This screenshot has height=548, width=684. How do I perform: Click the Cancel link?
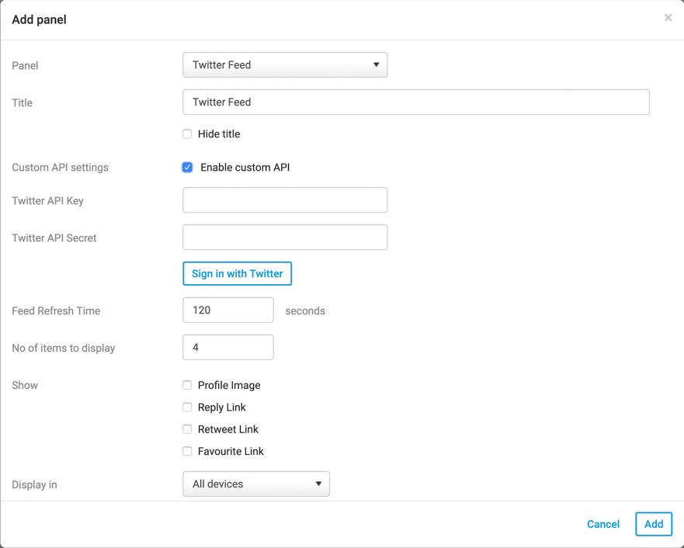tap(602, 525)
